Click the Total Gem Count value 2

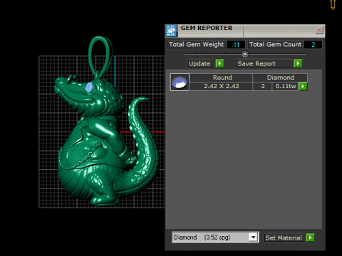[x=313, y=45]
